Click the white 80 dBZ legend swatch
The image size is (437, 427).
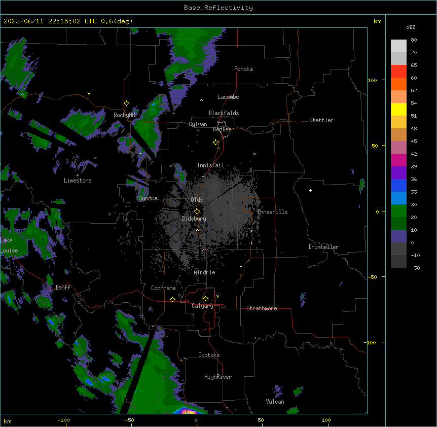(398, 46)
